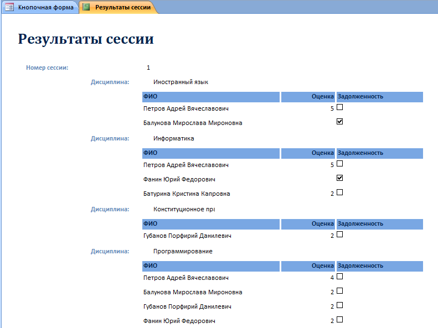Toggle debt checkbox for Фанин in Программирование
The width and height of the screenshot is (438, 328).
pos(339,319)
